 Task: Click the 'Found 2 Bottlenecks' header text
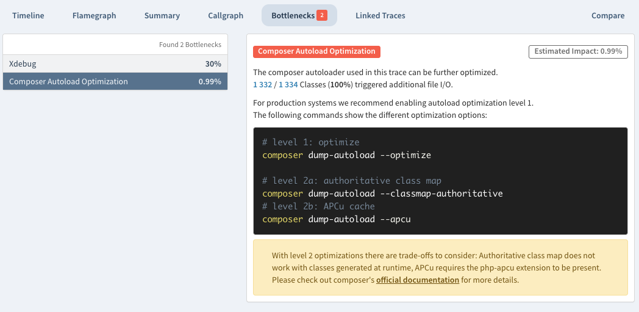190,45
